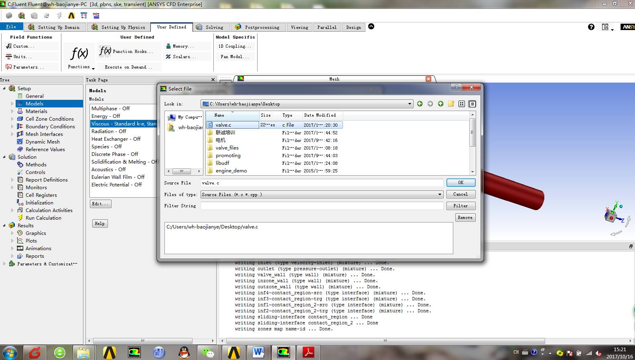
Task: Switch to the Postprocessing tab
Action: click(258, 27)
